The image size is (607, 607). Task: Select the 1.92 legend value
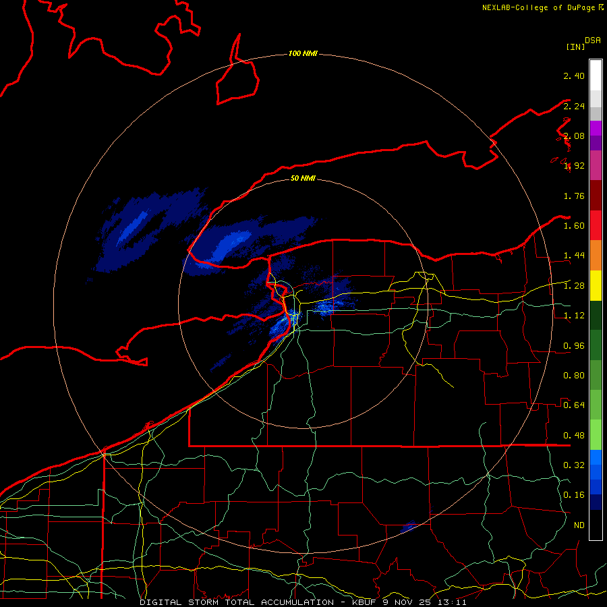click(x=574, y=166)
